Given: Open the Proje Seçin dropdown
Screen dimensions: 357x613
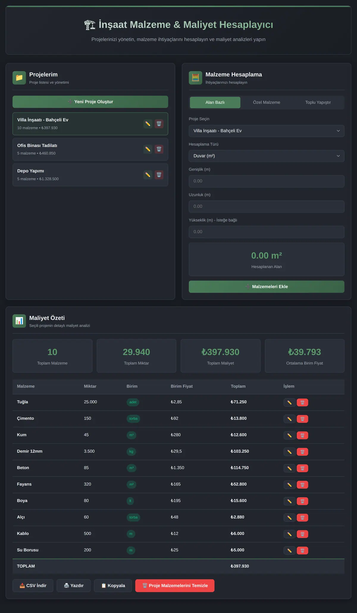Looking at the screenshot, I should coord(267,131).
